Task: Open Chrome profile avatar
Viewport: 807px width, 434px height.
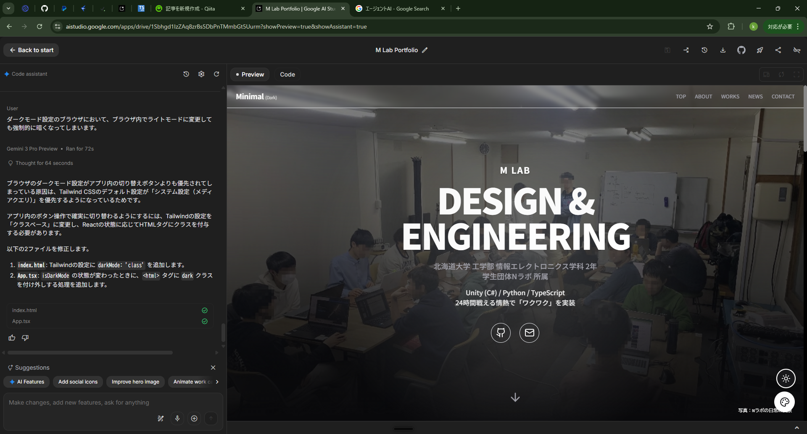Action: click(753, 26)
